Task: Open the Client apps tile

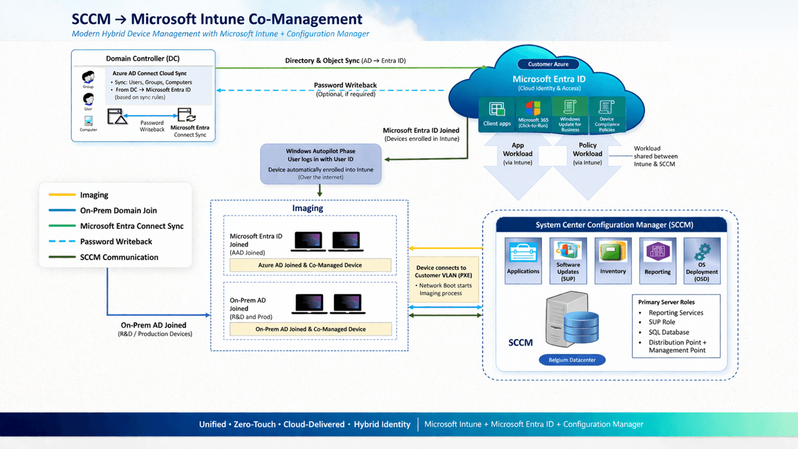Action: (x=497, y=113)
